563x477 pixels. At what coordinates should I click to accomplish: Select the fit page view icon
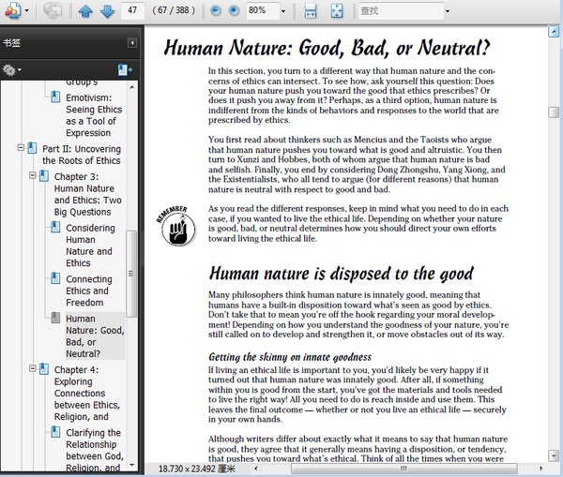click(337, 10)
